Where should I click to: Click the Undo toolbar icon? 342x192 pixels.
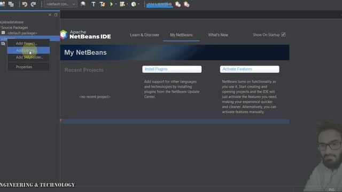coord(25,4)
